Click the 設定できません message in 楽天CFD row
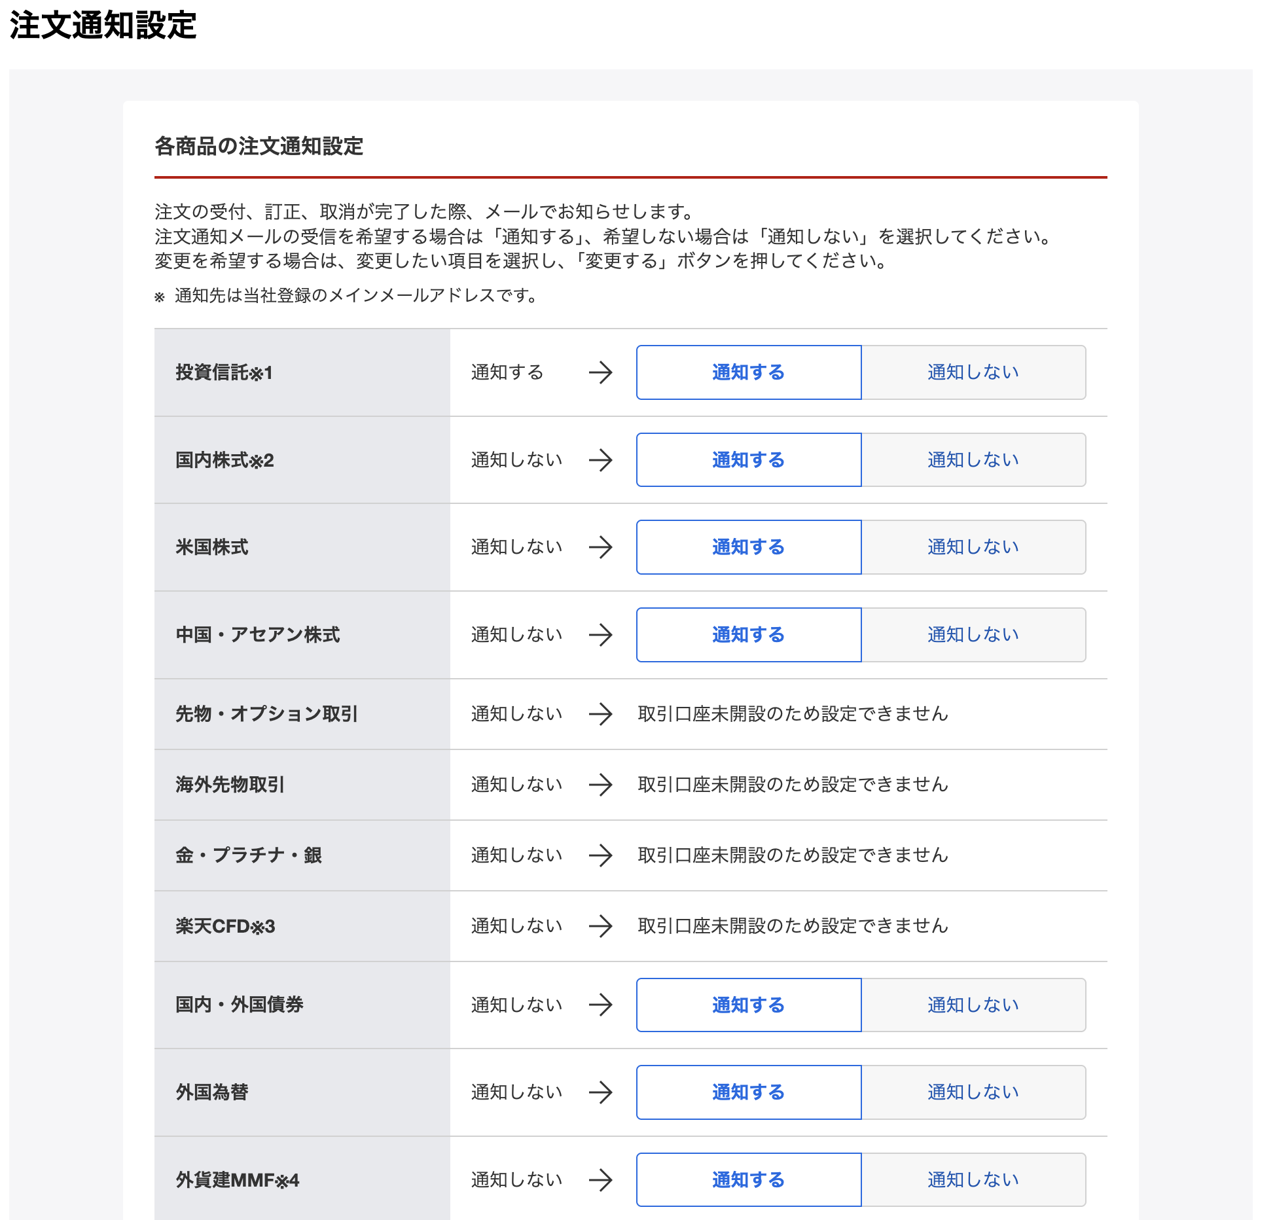Screen dimensions: 1275x1220 coord(793,926)
